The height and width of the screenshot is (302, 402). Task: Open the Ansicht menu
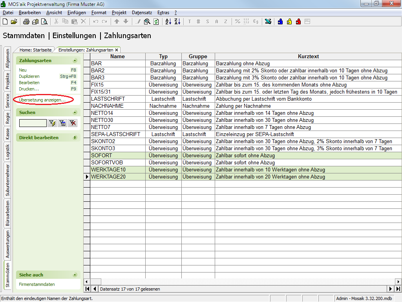click(54, 13)
